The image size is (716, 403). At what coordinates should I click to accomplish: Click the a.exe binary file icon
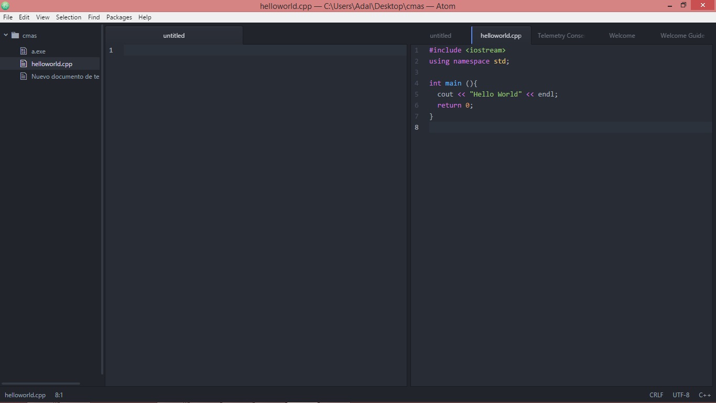(23, 51)
